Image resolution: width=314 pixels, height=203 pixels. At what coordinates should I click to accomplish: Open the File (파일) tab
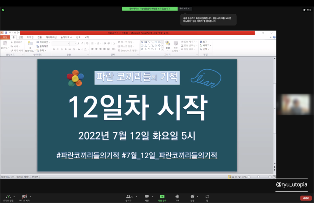tap(5, 37)
